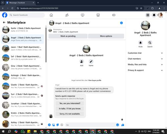Open Jonathan 2 Beds 1 Bath conversation
Viewport: 167px width, 134px height.
coord(23,105)
